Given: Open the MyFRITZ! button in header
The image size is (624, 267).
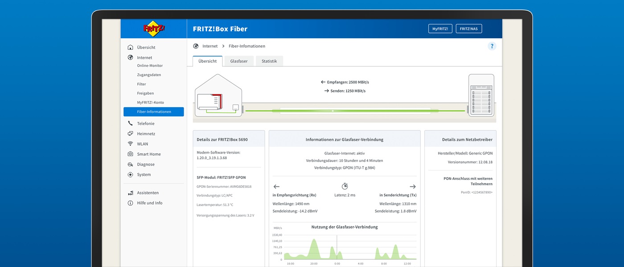Looking at the screenshot, I should [x=440, y=29].
